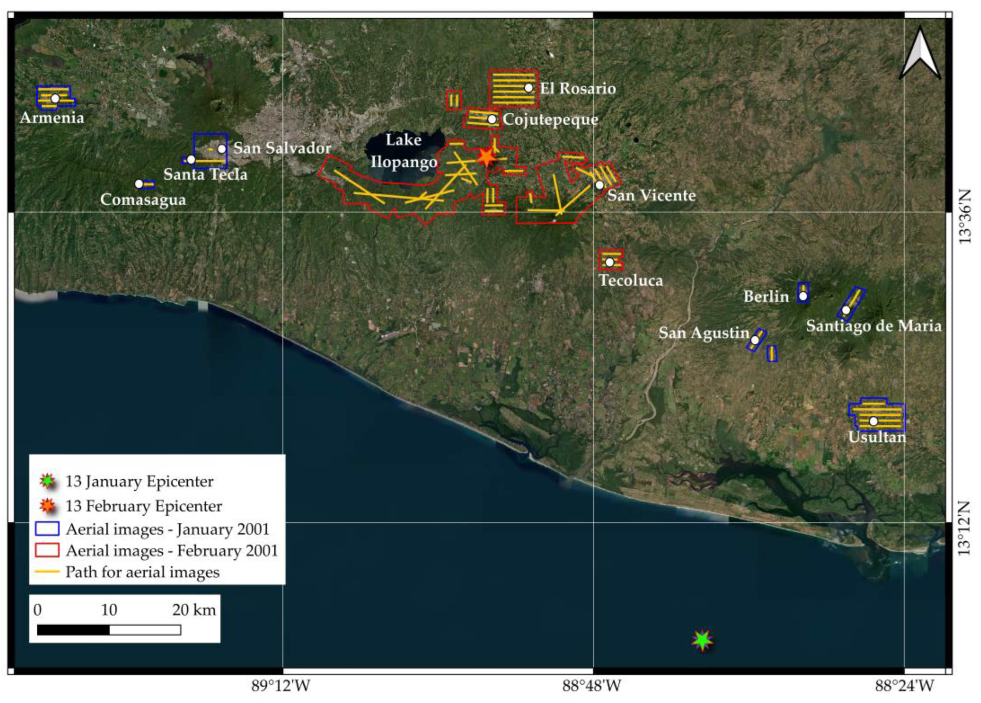Click the white marker dot at El Rosario
Image resolution: width=981 pixels, height=703 pixels.
pos(528,88)
